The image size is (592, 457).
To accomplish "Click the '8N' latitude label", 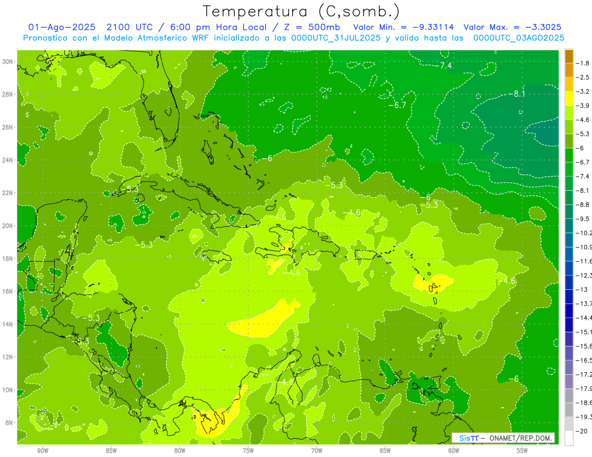I will pyautogui.click(x=10, y=423).
